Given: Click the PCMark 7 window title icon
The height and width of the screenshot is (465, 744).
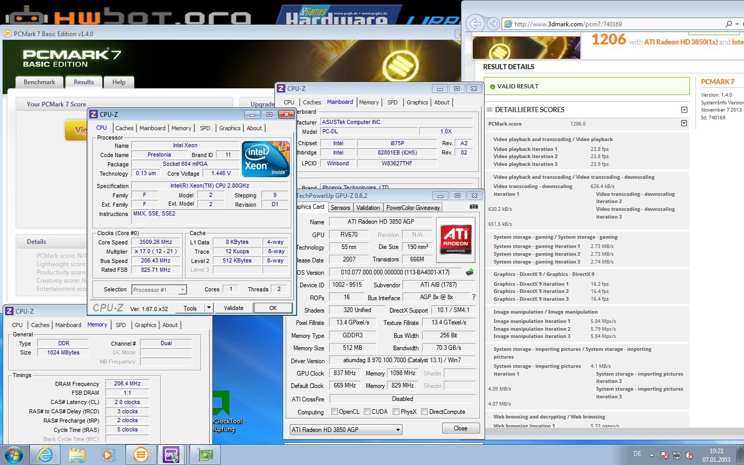Looking at the screenshot, I should [8, 34].
